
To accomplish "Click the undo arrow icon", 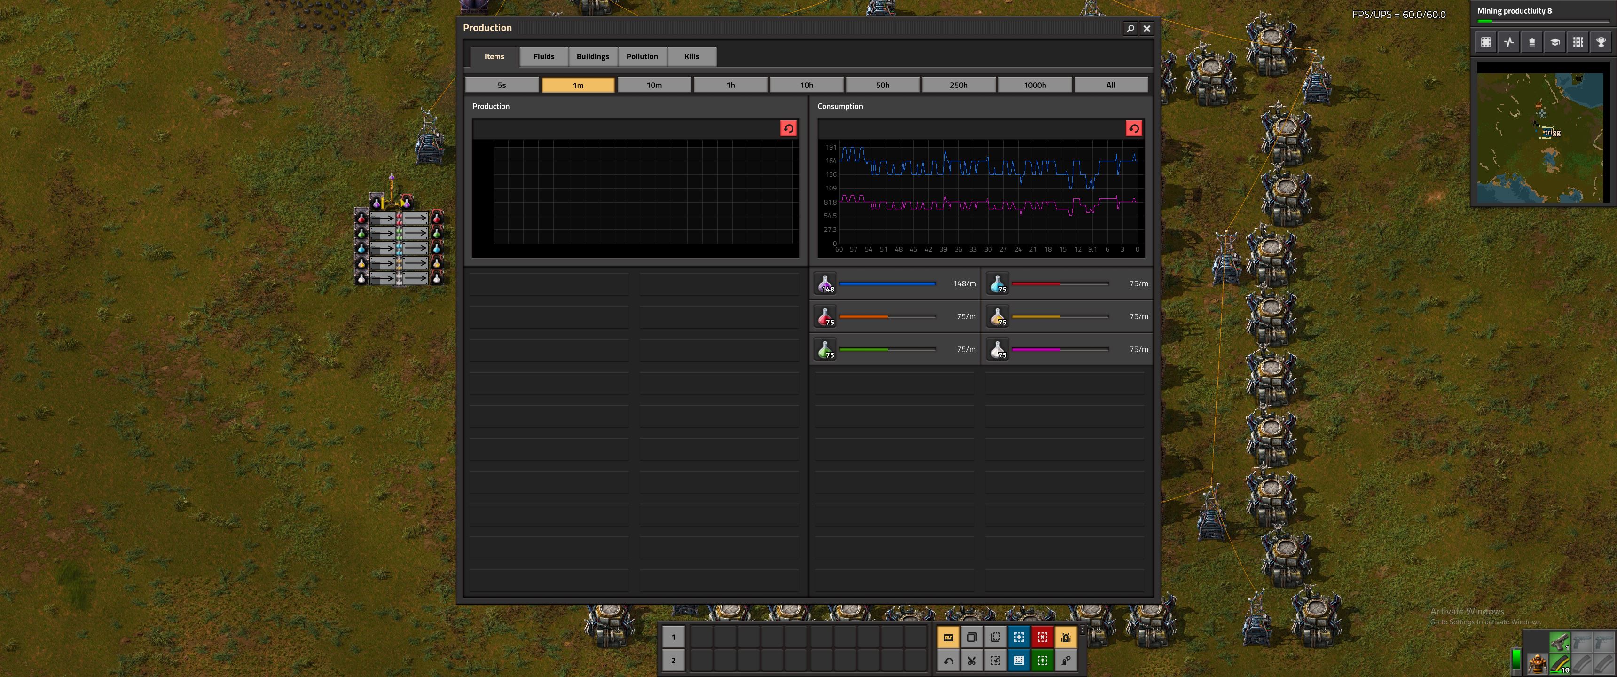I will tap(948, 660).
